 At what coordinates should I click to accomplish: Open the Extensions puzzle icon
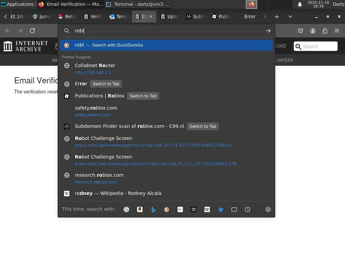[x=325, y=31]
